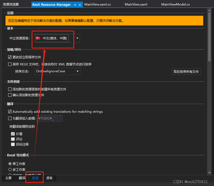Image resolution: width=214 pixels, height=186 pixels.
Task: Toggle the 目标注释 prefix checkbox
Action: [x=13, y=144]
